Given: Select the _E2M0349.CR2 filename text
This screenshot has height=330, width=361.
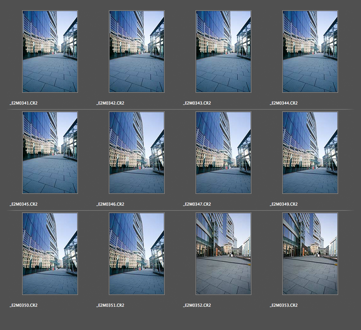Looking at the screenshot, I should point(284,204).
